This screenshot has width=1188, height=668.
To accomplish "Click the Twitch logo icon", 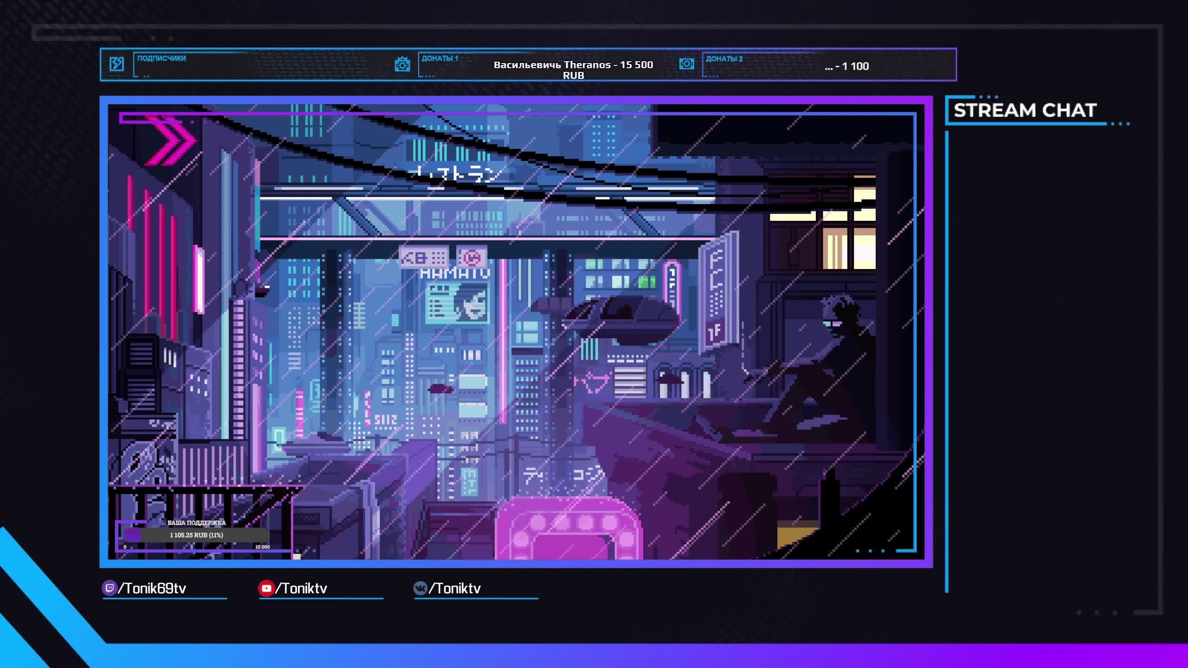I will pos(110,588).
